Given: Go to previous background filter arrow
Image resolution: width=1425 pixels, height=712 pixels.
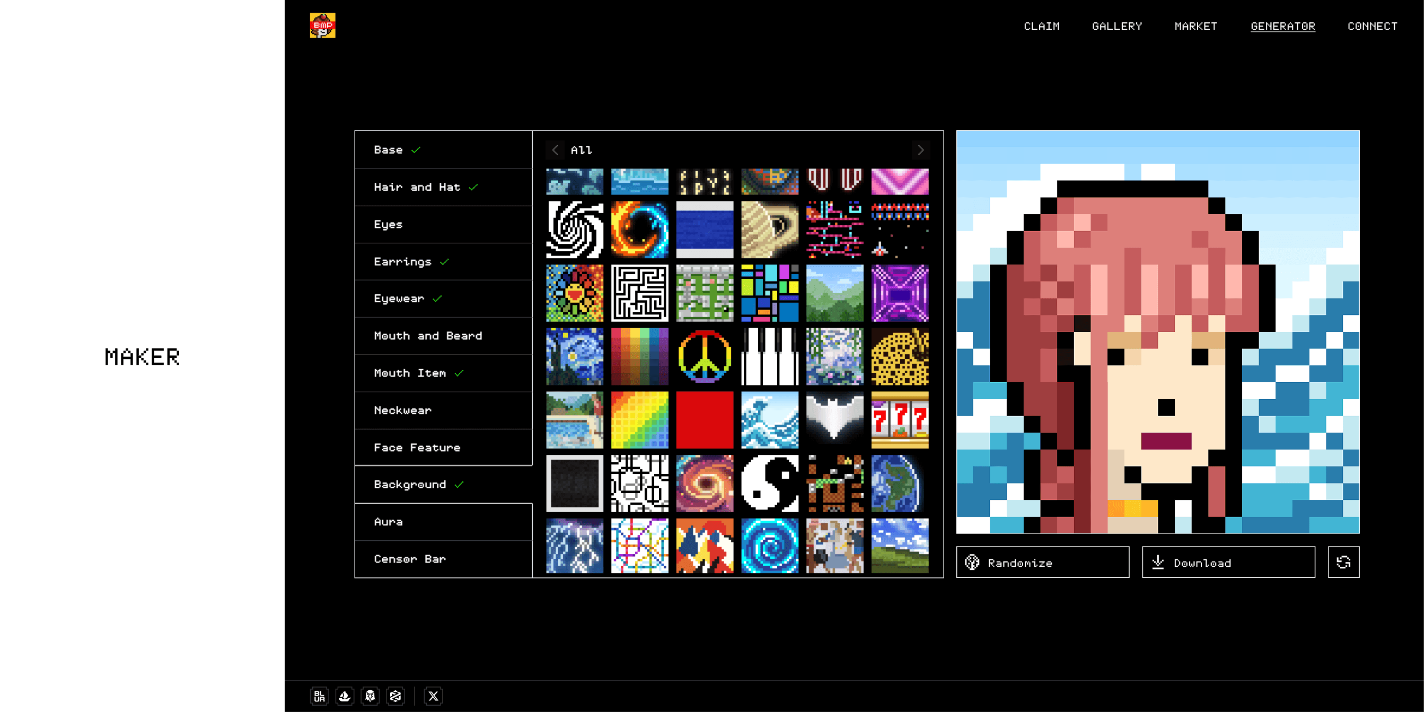Looking at the screenshot, I should (x=555, y=150).
